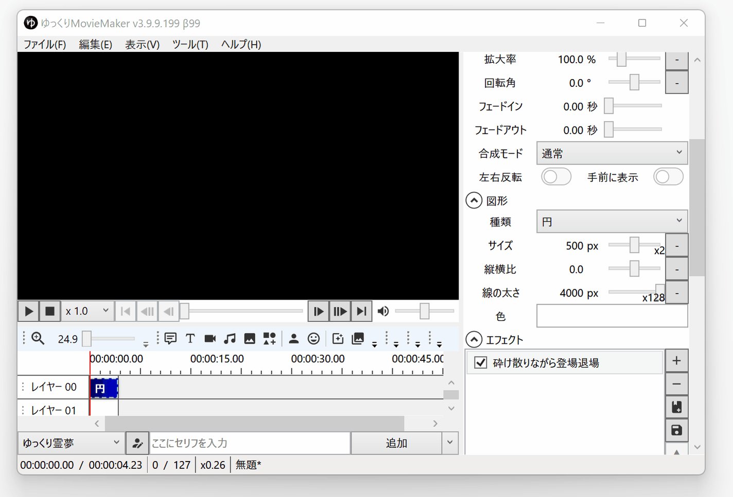Open ヘルプ(H) menu
Image resolution: width=733 pixels, height=497 pixels.
(x=241, y=45)
